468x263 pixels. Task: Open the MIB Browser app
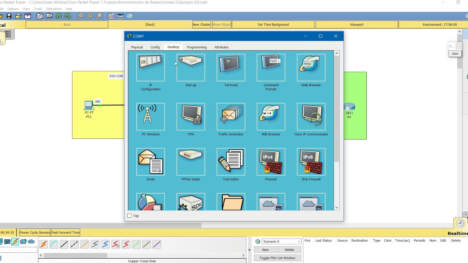click(271, 117)
